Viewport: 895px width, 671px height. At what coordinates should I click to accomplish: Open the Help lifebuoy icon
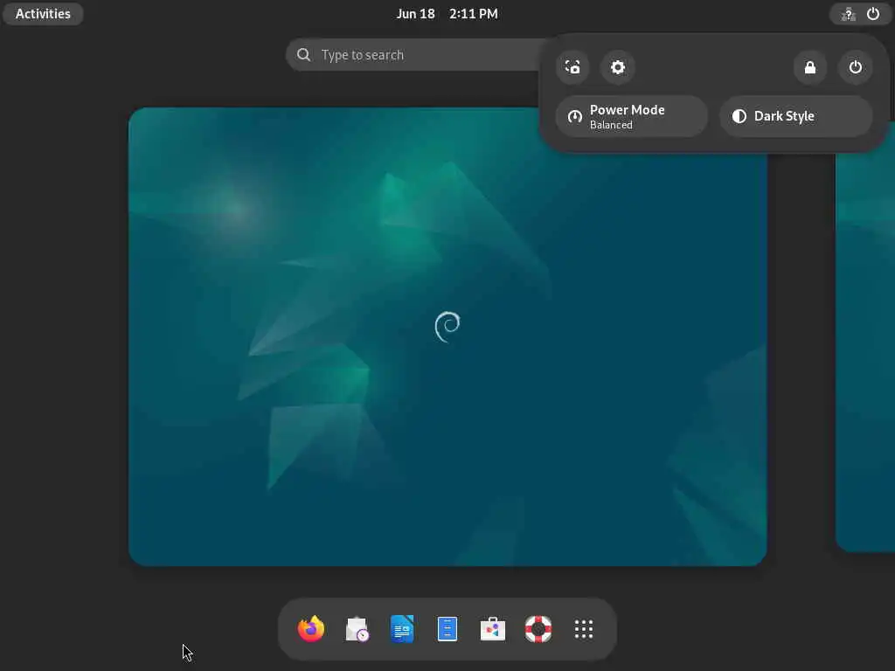(538, 629)
